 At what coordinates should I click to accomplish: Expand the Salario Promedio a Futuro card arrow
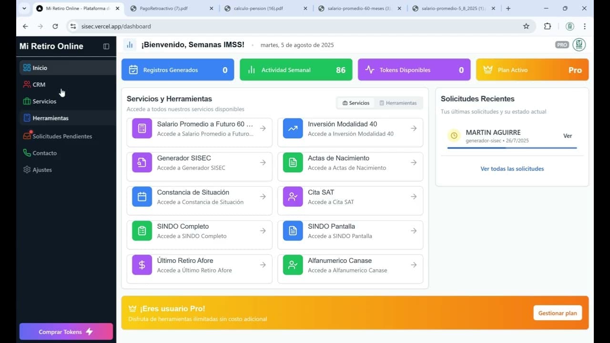click(x=263, y=128)
